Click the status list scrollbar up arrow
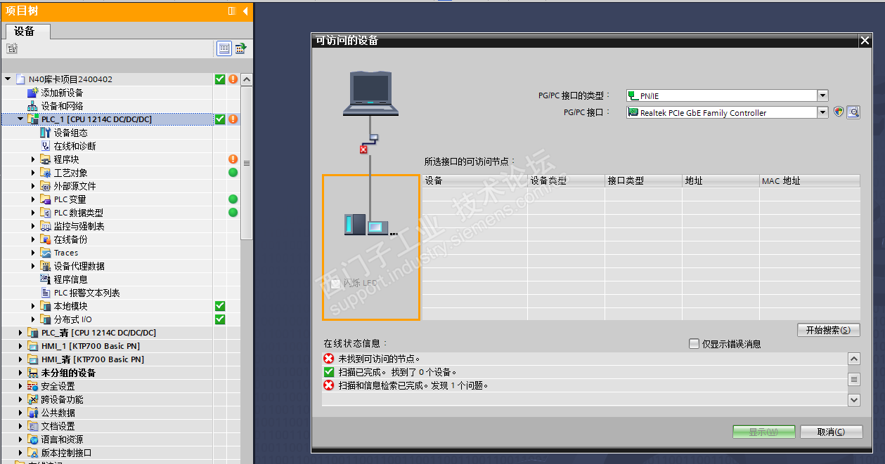 pyautogui.click(x=854, y=359)
